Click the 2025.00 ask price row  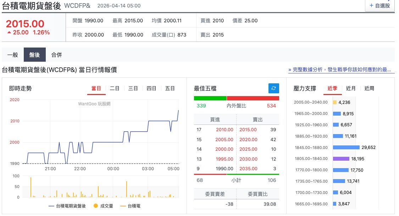point(248,149)
